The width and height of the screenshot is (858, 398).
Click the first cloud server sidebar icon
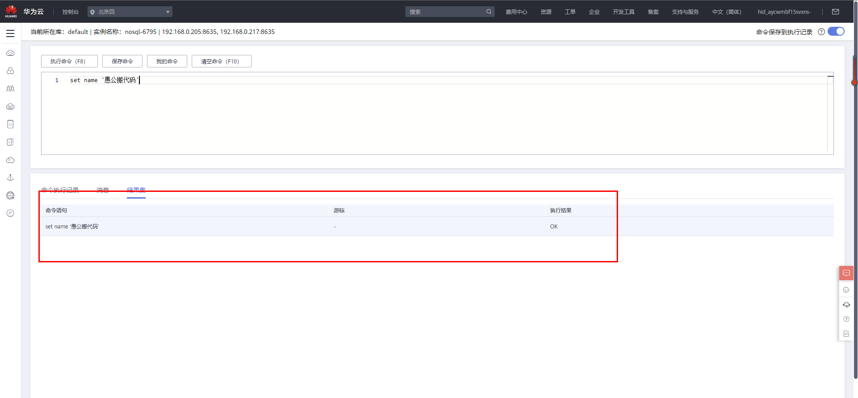pyautogui.click(x=10, y=53)
